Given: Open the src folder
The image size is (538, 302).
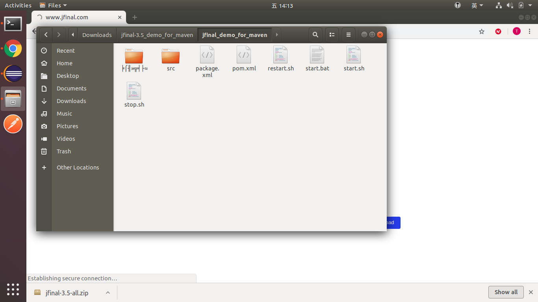Looking at the screenshot, I should point(171,59).
